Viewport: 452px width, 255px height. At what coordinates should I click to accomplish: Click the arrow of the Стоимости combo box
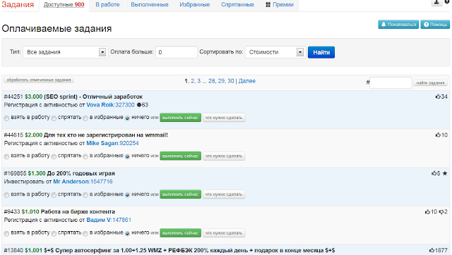(x=300, y=52)
